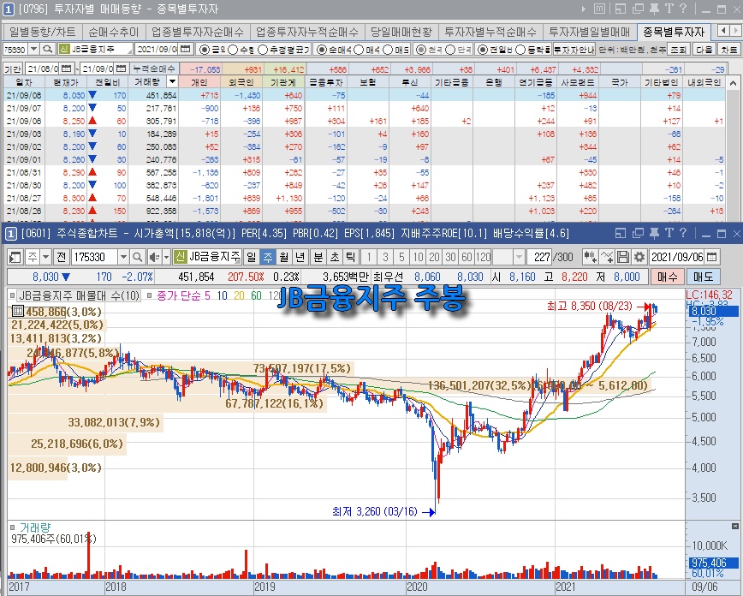Switch to the 순매수추이 tab
Viewport: 743px width, 596px height.
114,32
